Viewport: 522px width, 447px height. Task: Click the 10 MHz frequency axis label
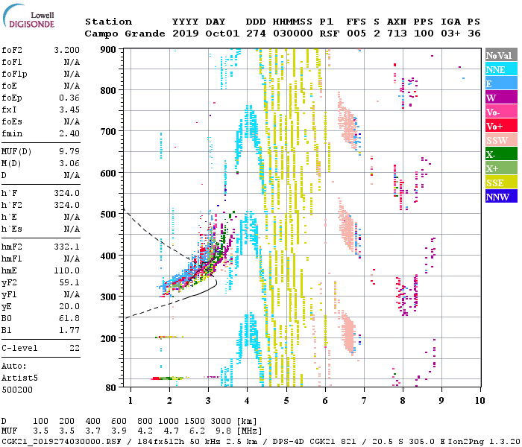click(479, 401)
